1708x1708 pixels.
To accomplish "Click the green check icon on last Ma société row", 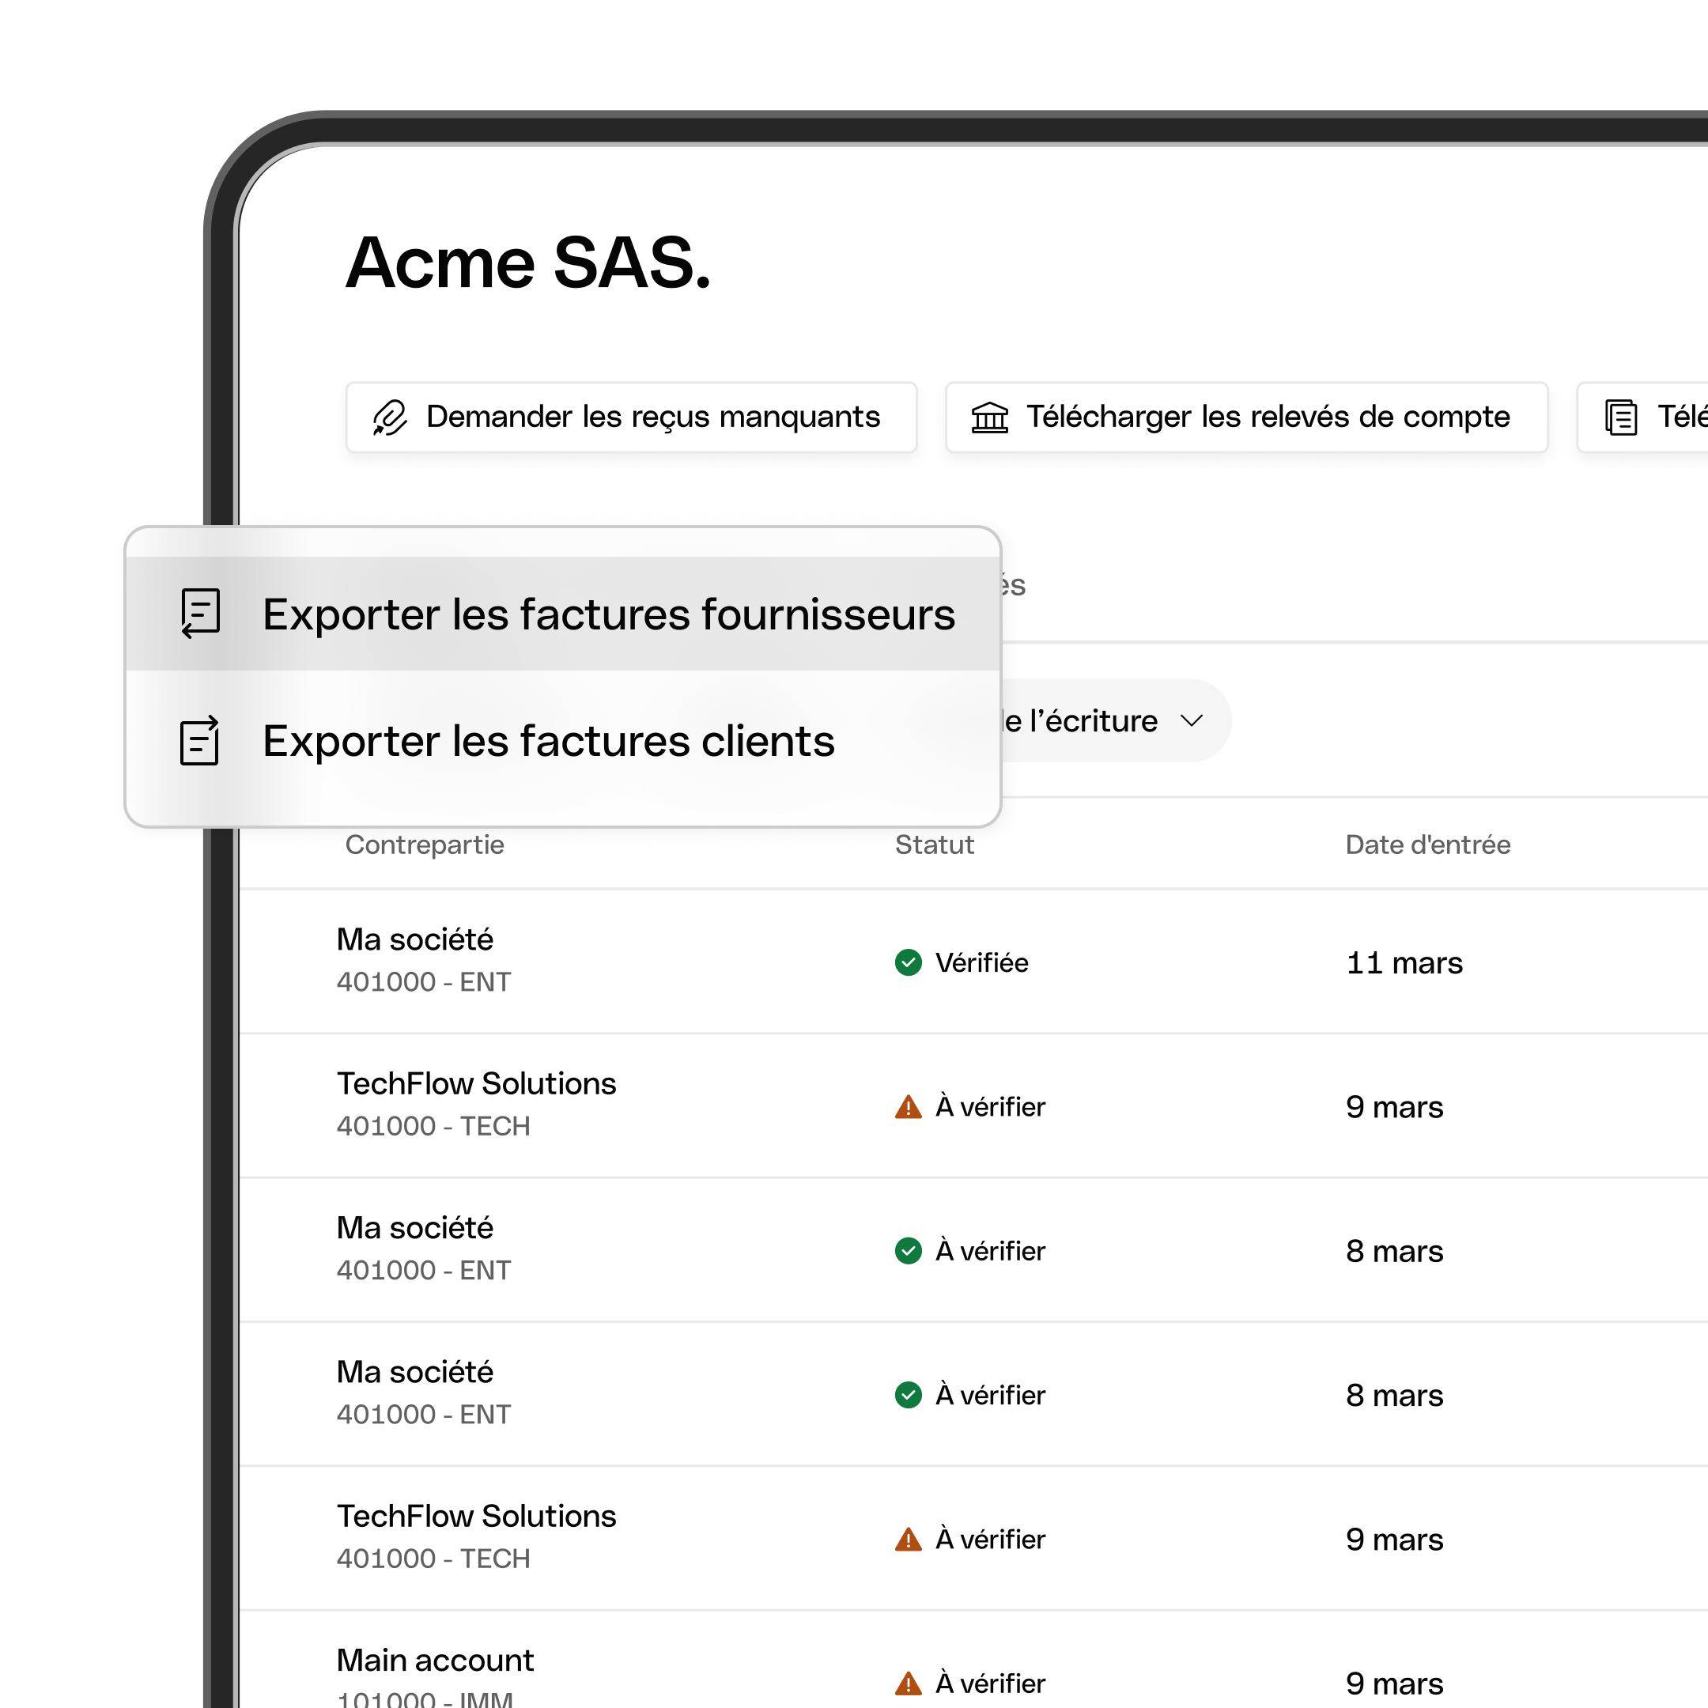I will (908, 1394).
